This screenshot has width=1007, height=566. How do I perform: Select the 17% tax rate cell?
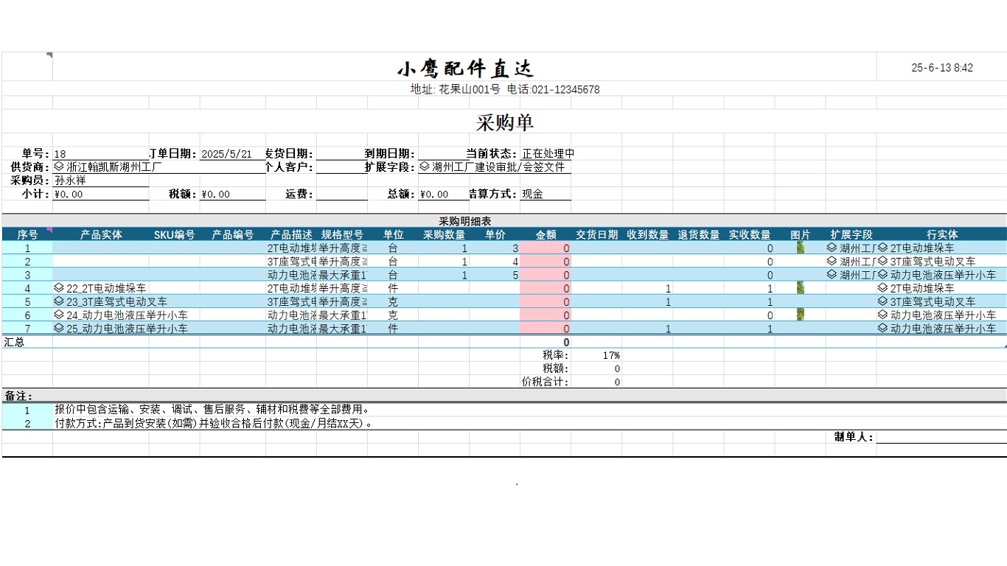tap(612, 354)
